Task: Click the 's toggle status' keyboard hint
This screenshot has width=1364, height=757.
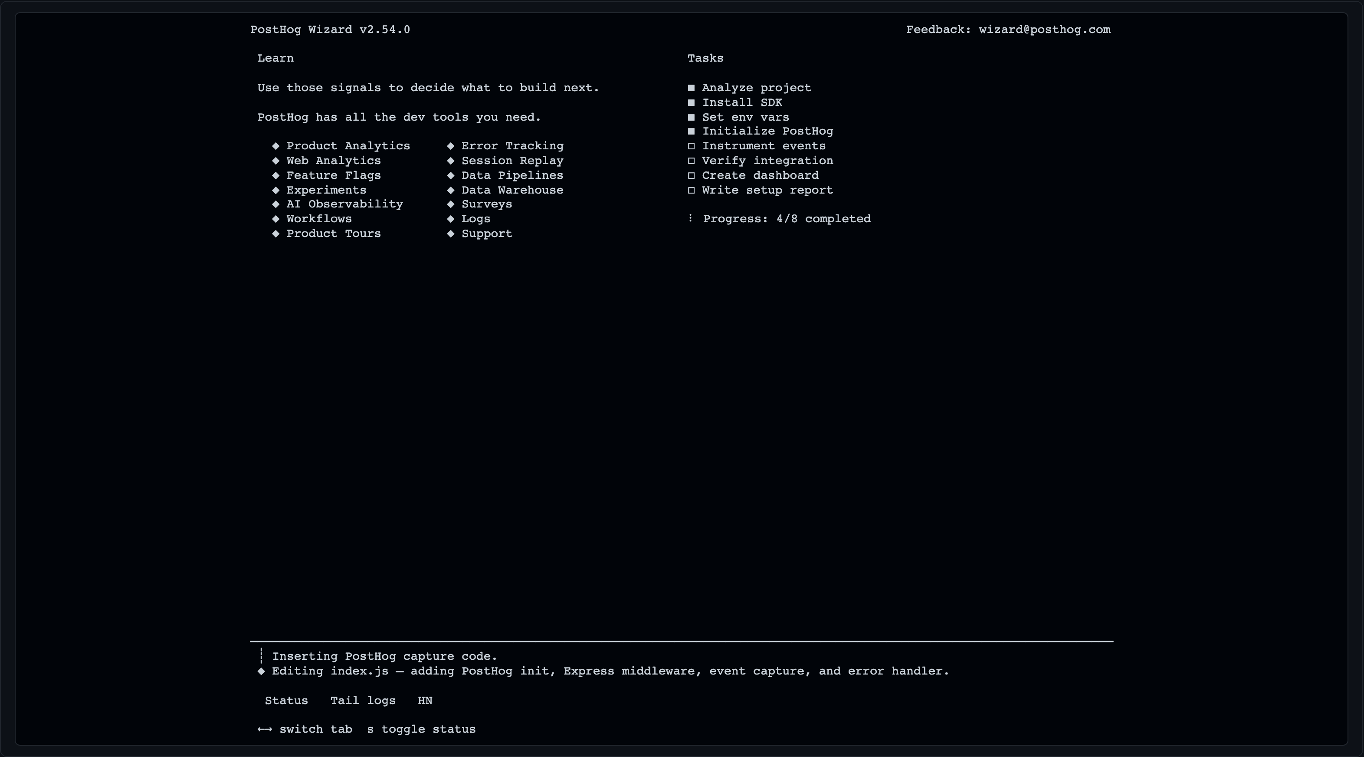Action: click(x=422, y=730)
